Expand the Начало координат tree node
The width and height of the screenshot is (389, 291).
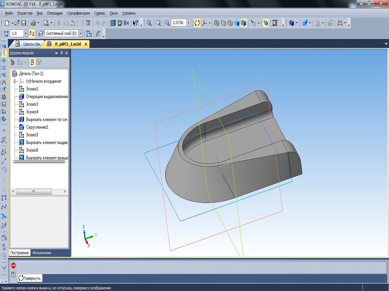coord(15,81)
